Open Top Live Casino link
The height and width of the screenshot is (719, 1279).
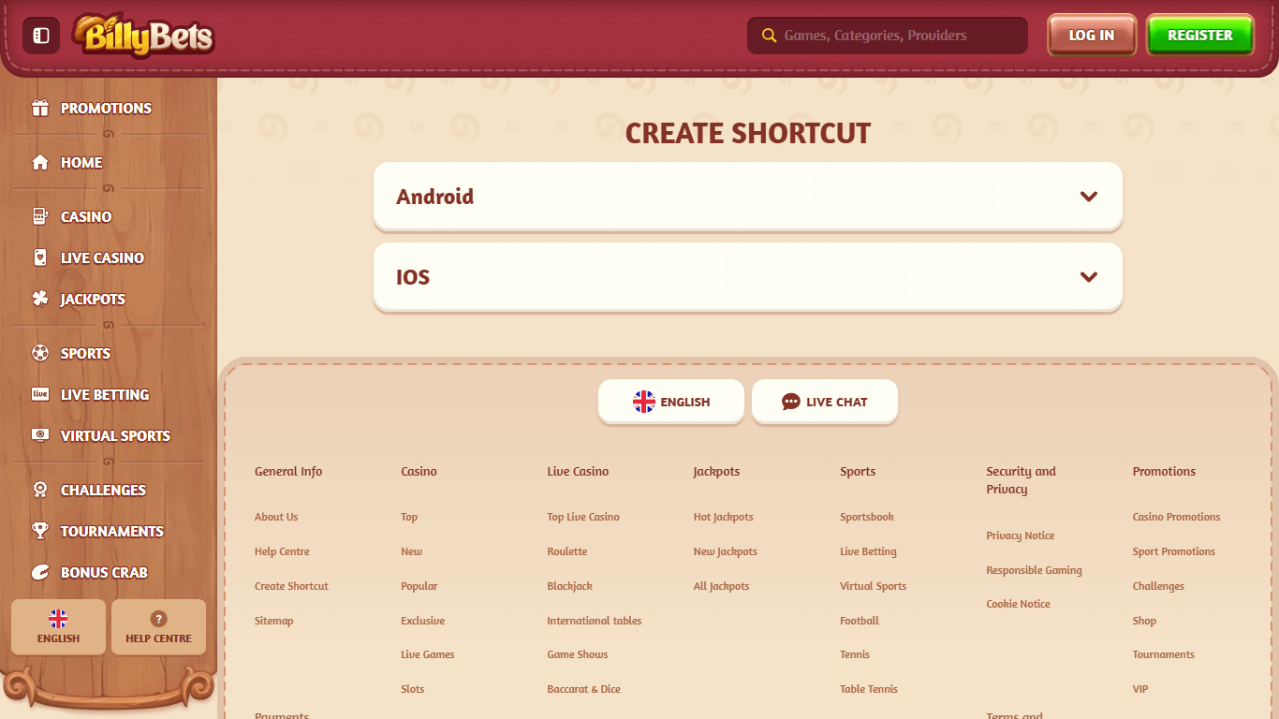(583, 517)
